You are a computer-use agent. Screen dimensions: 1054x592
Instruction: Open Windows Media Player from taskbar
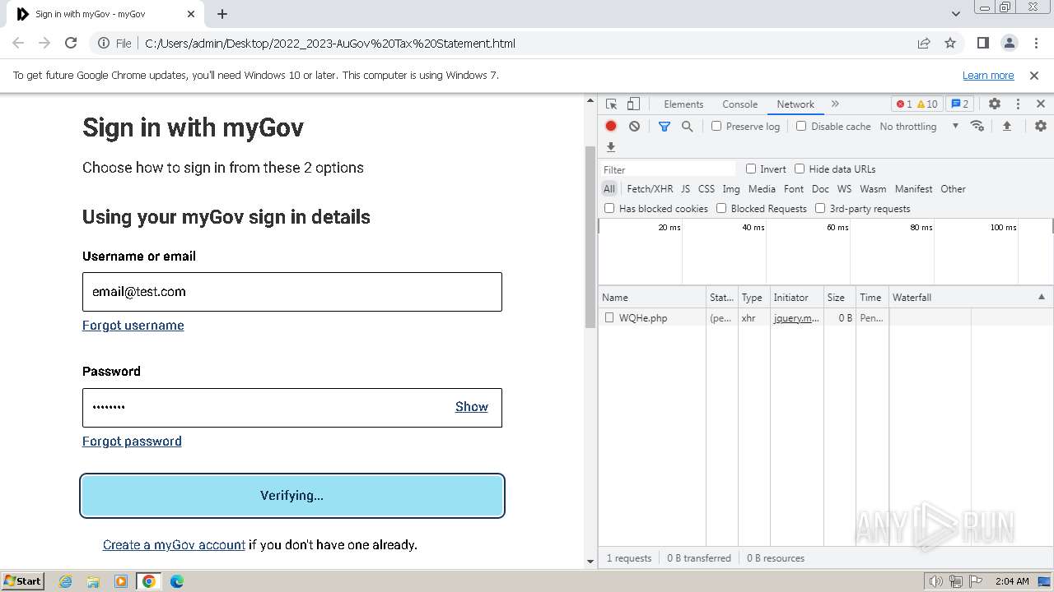pyautogui.click(x=121, y=581)
